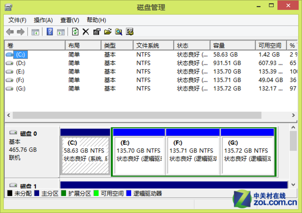
Task: Toggle the console tree pane icon
Action: (35, 32)
